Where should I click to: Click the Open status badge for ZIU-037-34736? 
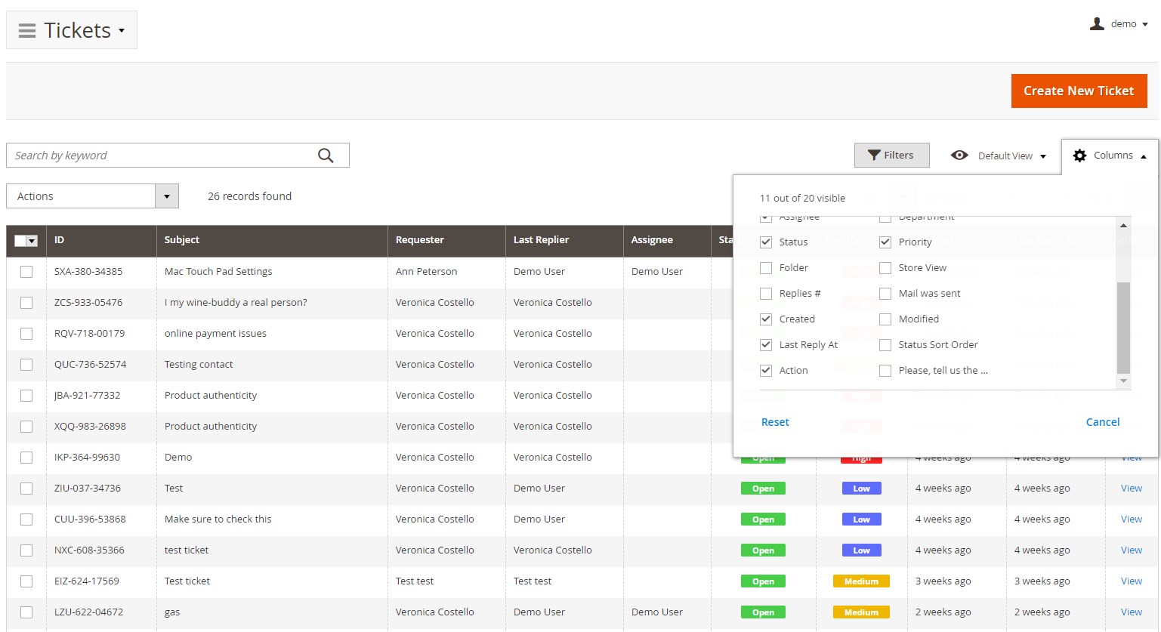coord(763,489)
